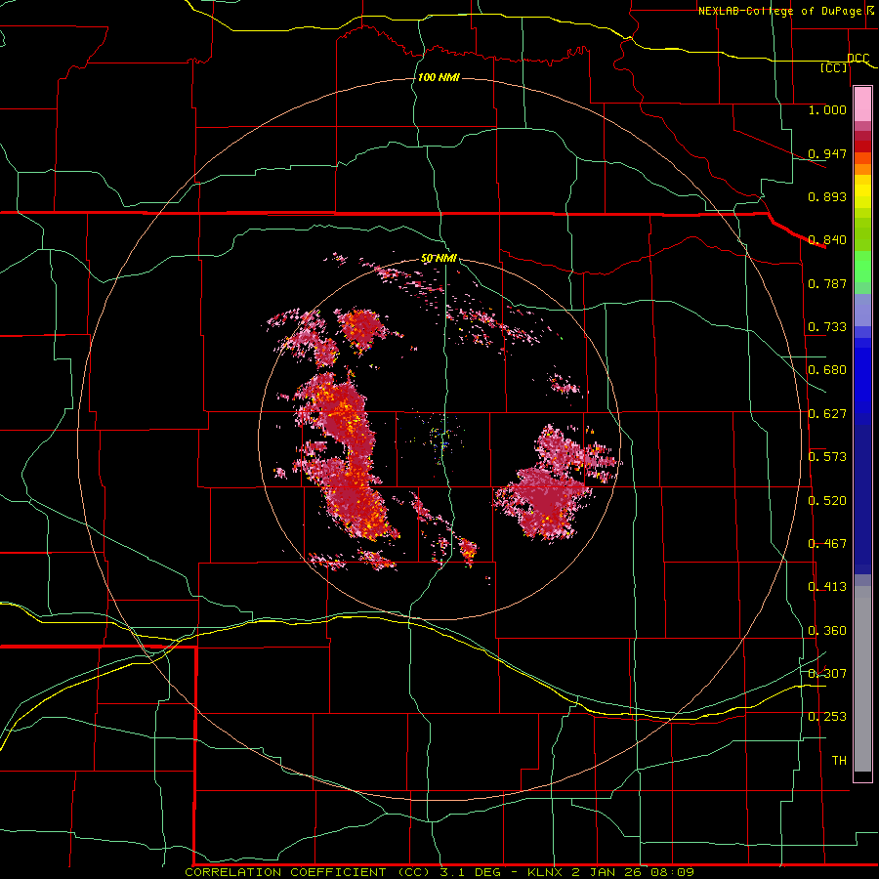The width and height of the screenshot is (879, 879).
Task: Click the "100 NMI" range ring label
Action: pyautogui.click(x=439, y=77)
